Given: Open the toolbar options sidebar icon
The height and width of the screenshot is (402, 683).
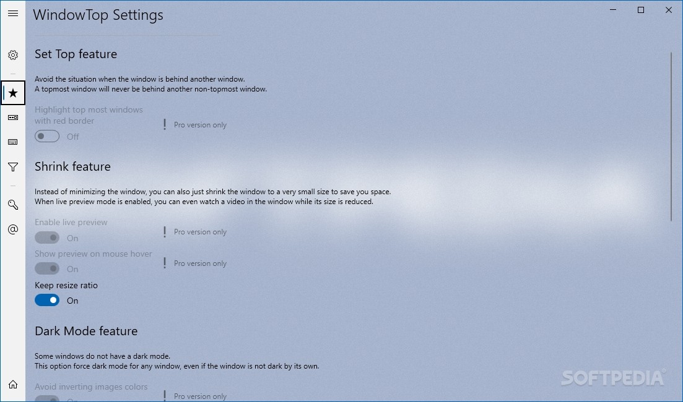Looking at the screenshot, I should click(x=13, y=118).
